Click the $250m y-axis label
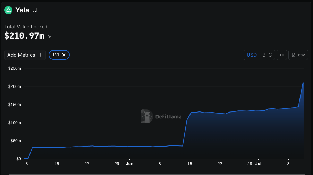The image size is (313, 175). (x=15, y=68)
